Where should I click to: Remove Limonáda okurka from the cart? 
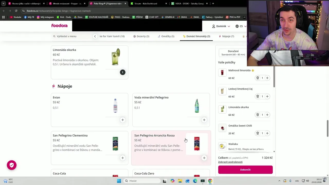(x=258, y=115)
